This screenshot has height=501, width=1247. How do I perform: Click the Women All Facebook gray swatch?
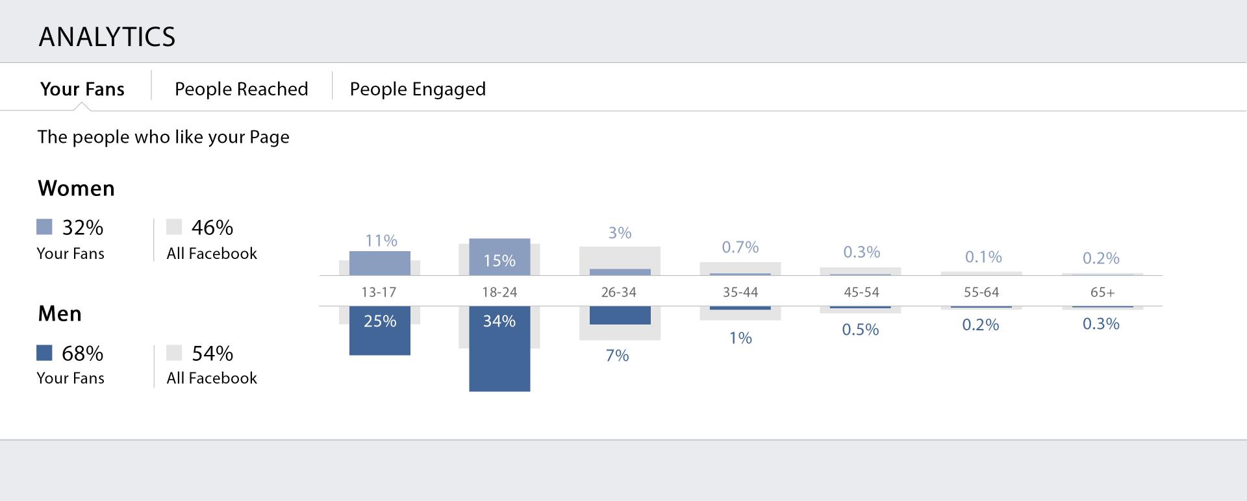pos(174,226)
